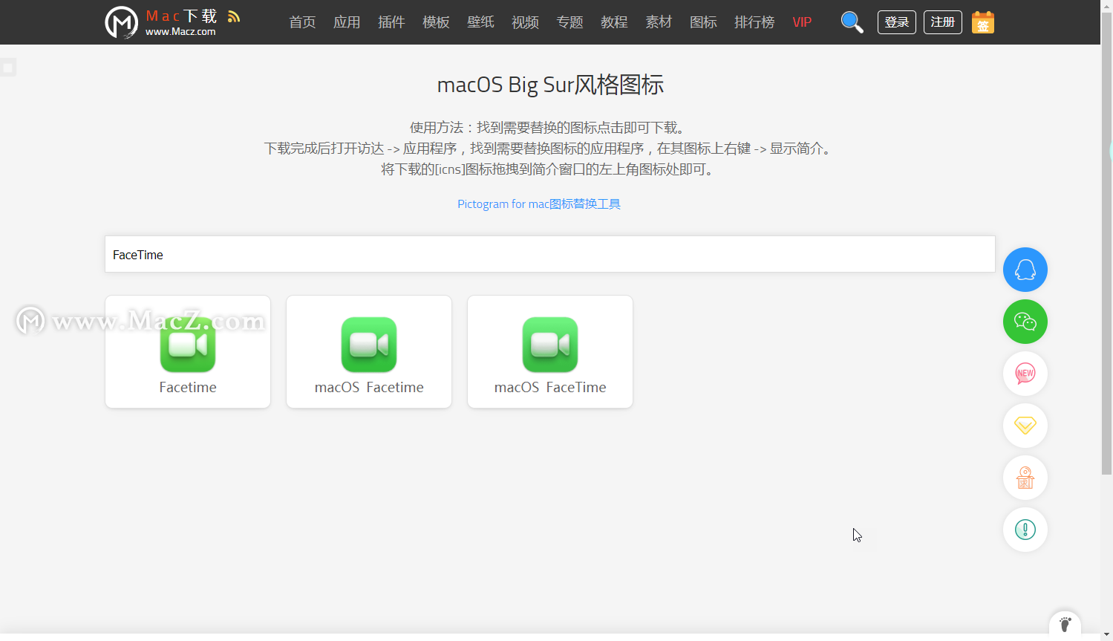
Task: Open the 视频 nav item
Action: [x=525, y=22]
